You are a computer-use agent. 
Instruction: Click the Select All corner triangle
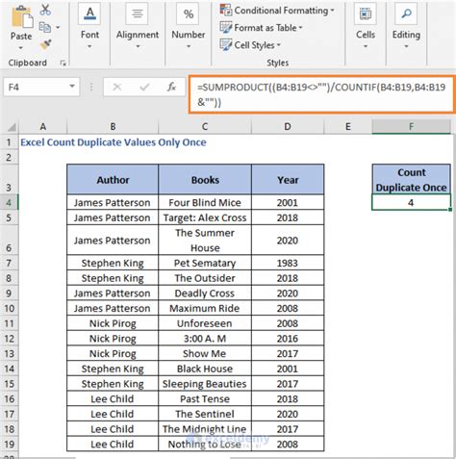(12, 127)
